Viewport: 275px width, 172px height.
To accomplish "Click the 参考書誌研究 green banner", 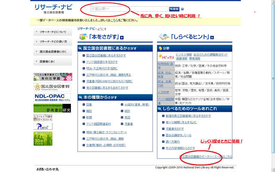I will 52,108.
